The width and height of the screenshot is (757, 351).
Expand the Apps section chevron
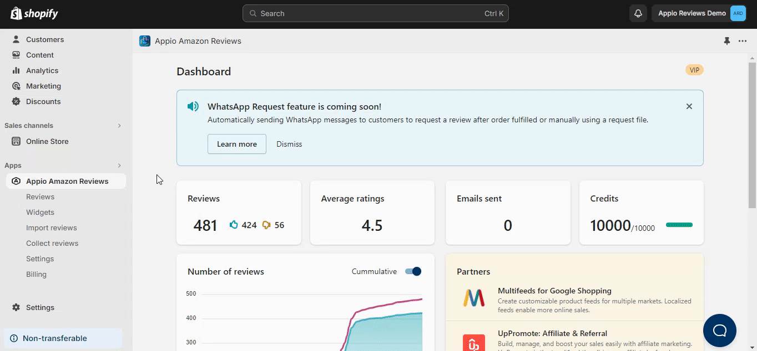click(x=119, y=166)
